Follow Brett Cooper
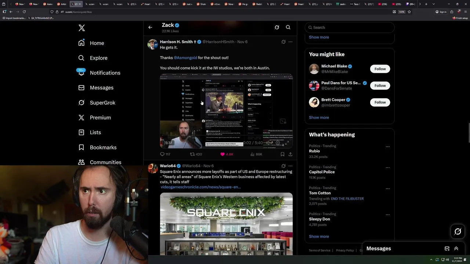 click(380, 102)
